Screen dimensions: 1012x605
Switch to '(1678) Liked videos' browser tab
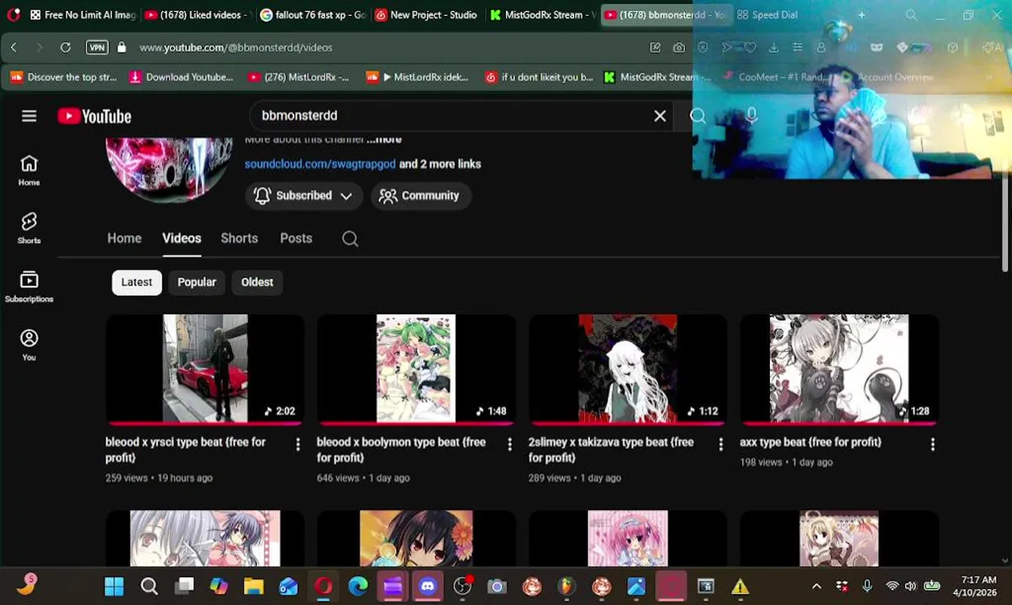click(197, 15)
